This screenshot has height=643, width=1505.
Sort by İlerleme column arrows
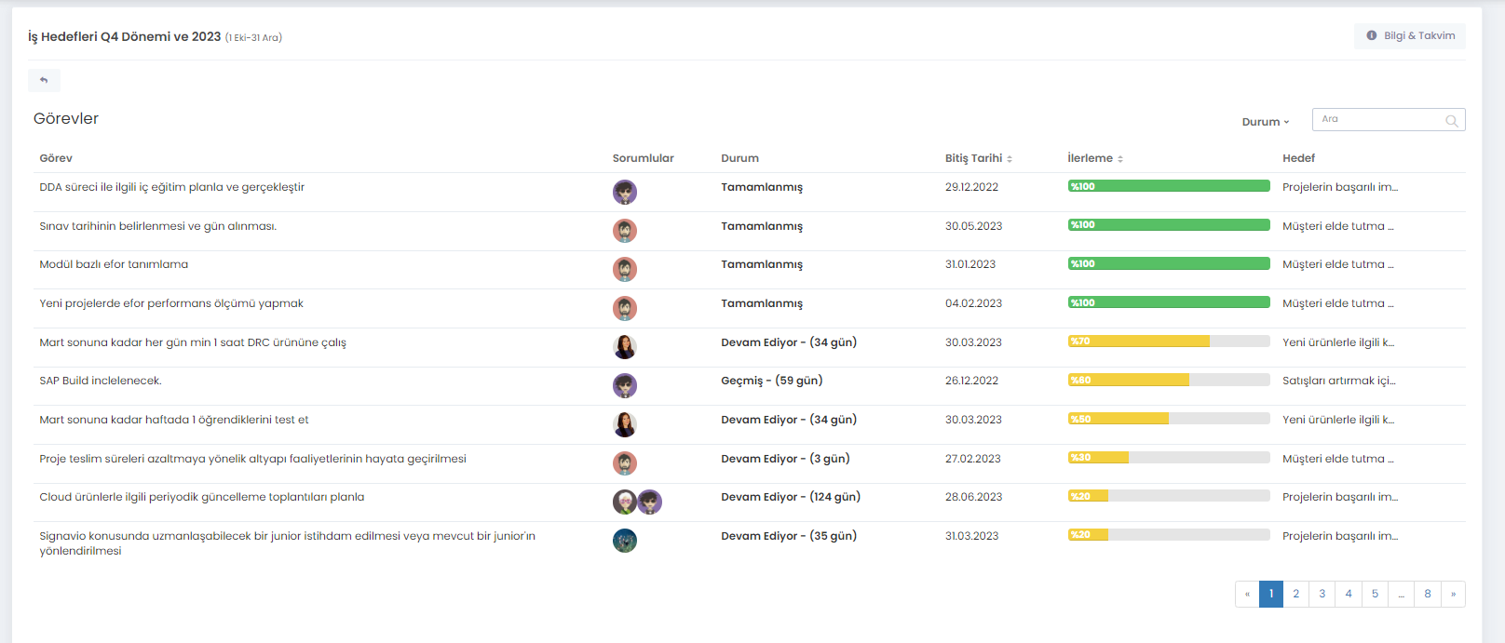point(1120,159)
